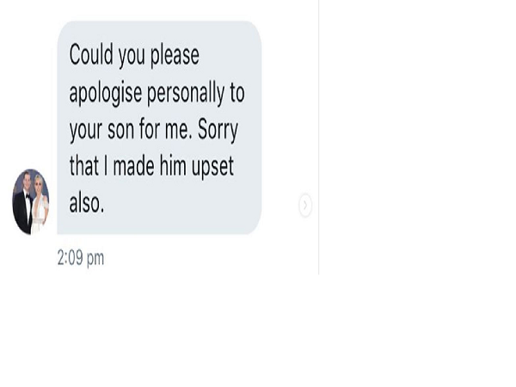Click the vertical divider line beside the conversation
516x387 pixels.
click(318, 137)
